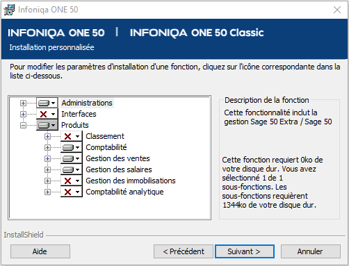Open the Classement red X install dropdown

72,136
